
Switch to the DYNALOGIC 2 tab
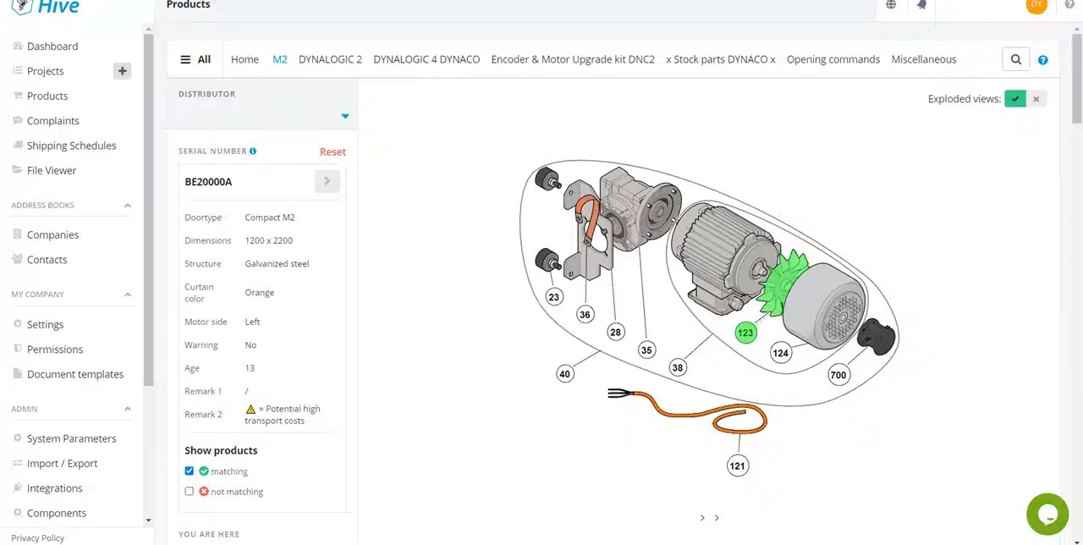point(330,59)
